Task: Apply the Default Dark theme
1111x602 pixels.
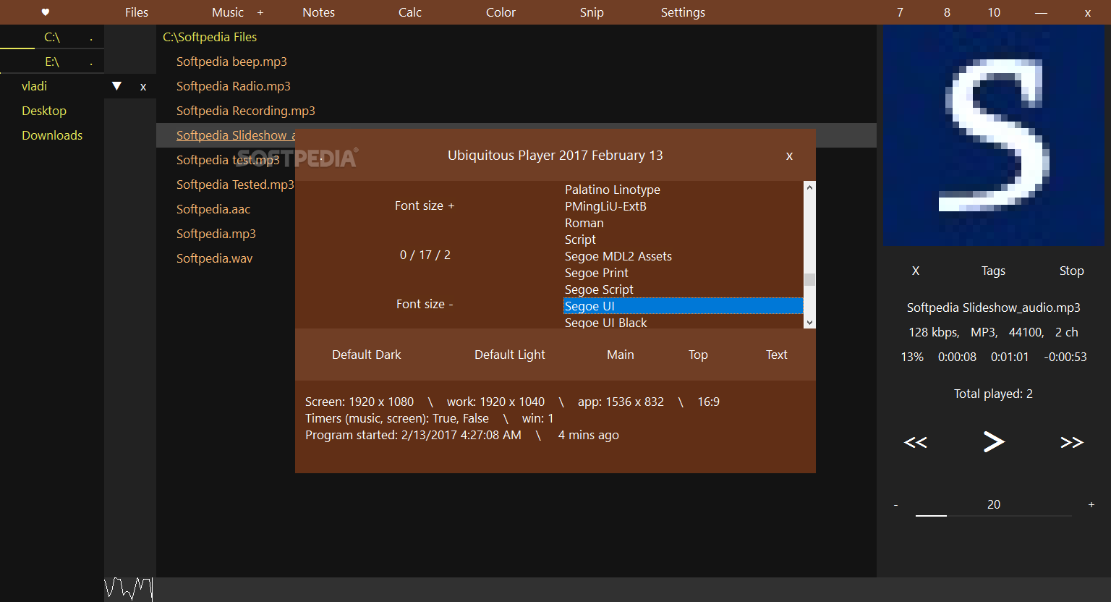Action: click(366, 355)
